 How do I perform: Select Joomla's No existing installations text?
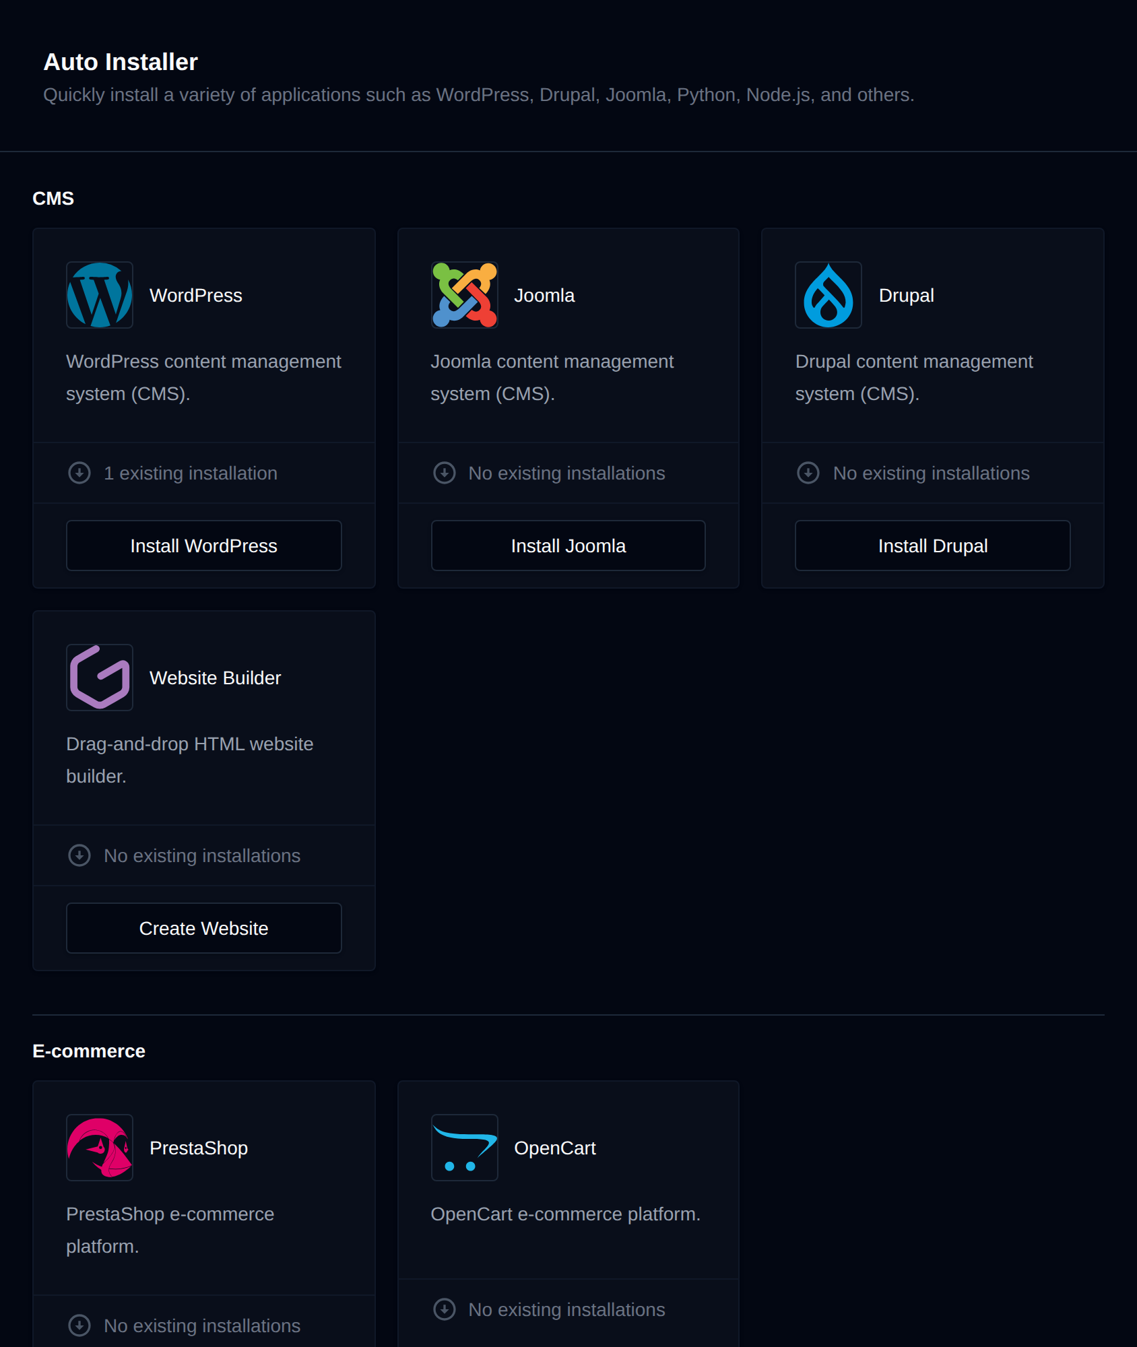pos(566,473)
